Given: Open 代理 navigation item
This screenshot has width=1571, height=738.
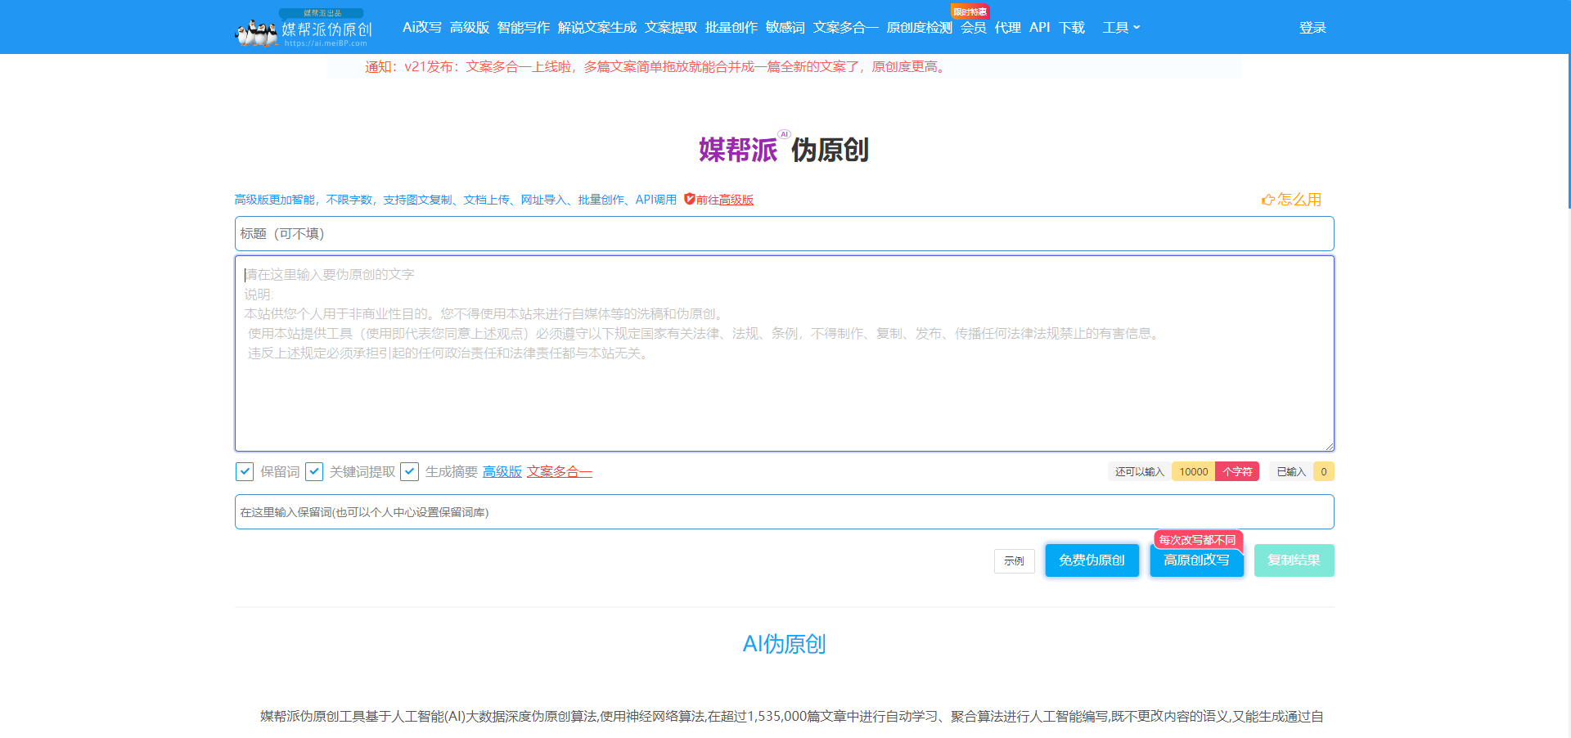Looking at the screenshot, I should [1008, 28].
